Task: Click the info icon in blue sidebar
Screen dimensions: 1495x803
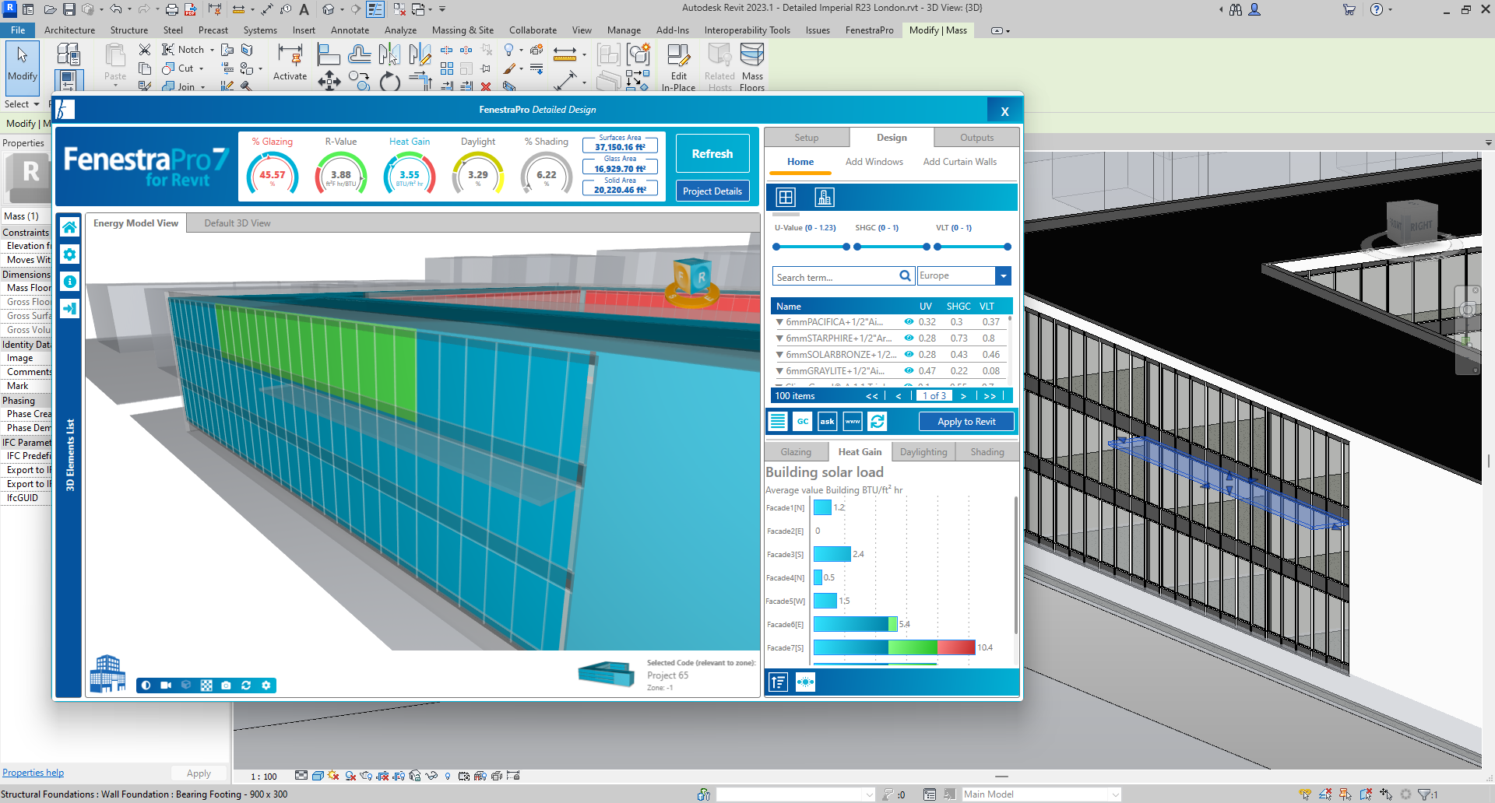Action: (69, 282)
